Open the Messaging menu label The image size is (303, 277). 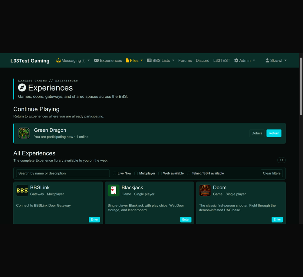coord(71,61)
